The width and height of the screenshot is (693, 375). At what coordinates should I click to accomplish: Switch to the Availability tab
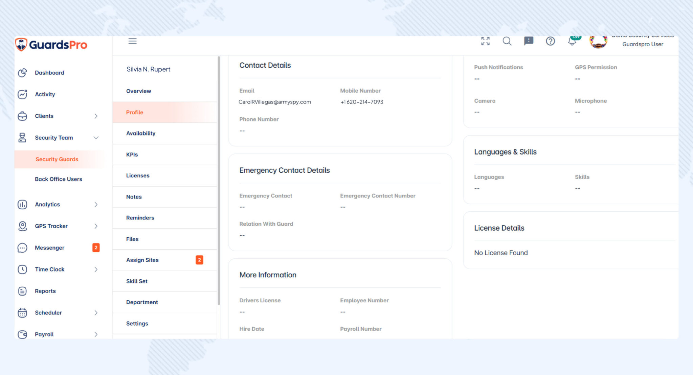click(x=165, y=134)
